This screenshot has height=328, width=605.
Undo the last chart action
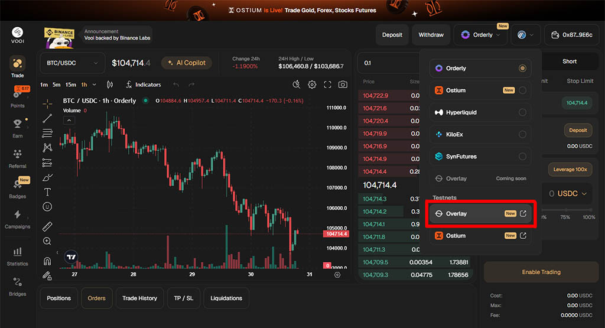pyautogui.click(x=176, y=85)
